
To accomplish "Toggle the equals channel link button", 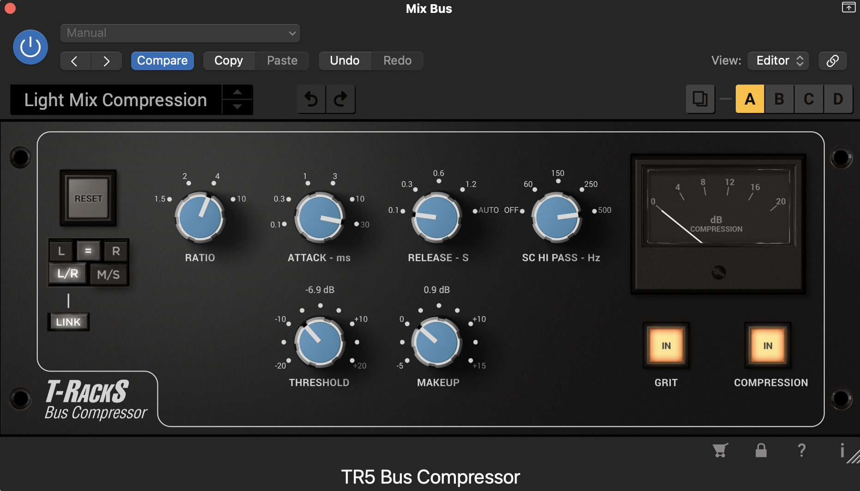I will (88, 251).
